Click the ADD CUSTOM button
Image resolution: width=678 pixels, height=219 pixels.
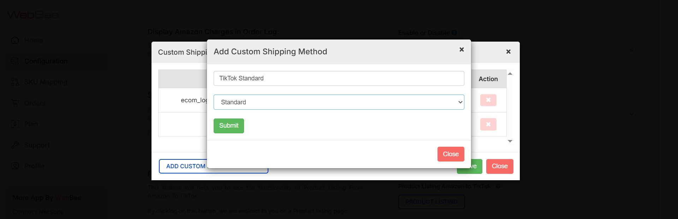[x=183, y=166]
